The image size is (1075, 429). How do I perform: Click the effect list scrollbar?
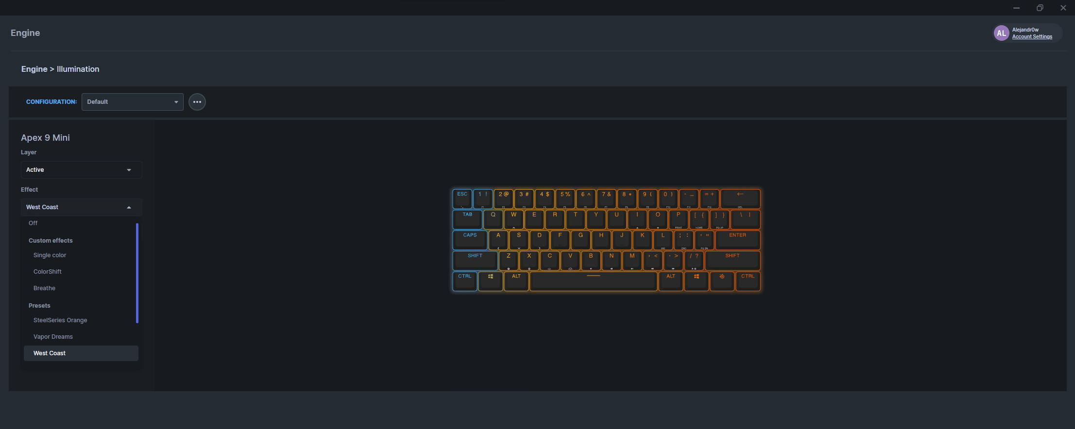[137, 273]
